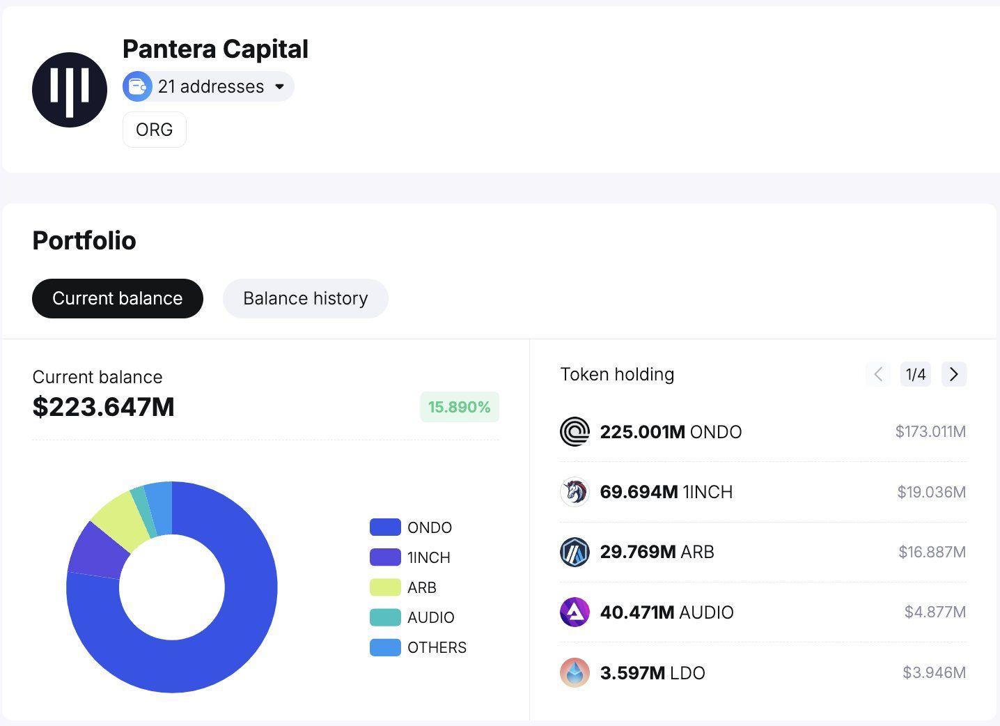Click the 1/4 page indicator
This screenshot has height=726, width=1000.
[x=916, y=374]
